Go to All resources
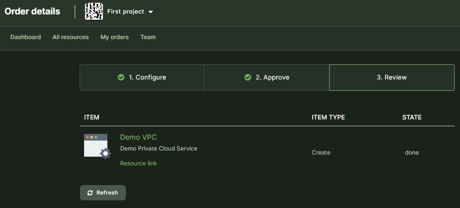This screenshot has height=208, width=460. [x=71, y=37]
